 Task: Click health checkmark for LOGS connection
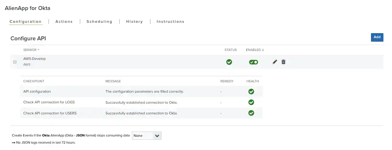point(251,102)
